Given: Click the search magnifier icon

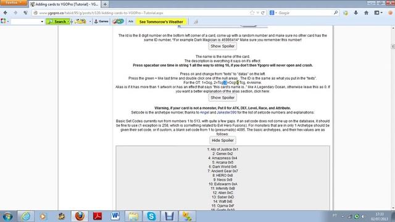Looking at the screenshot, I should [336, 12].
